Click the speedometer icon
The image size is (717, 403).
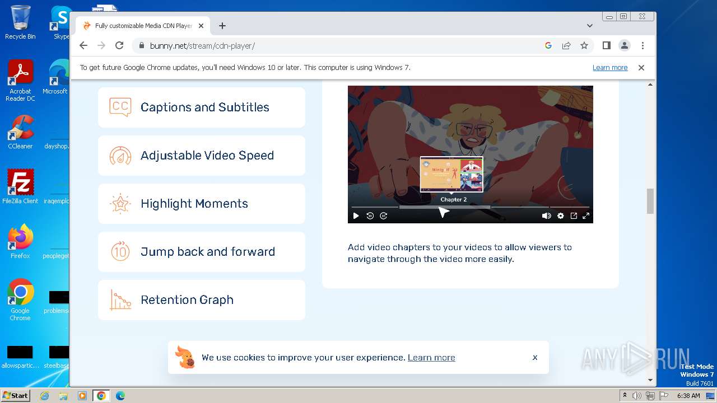[x=120, y=156]
